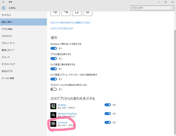Focus the 設定の検索 search field
Viewport: 176px width, 136px height.
(x=152, y=8)
